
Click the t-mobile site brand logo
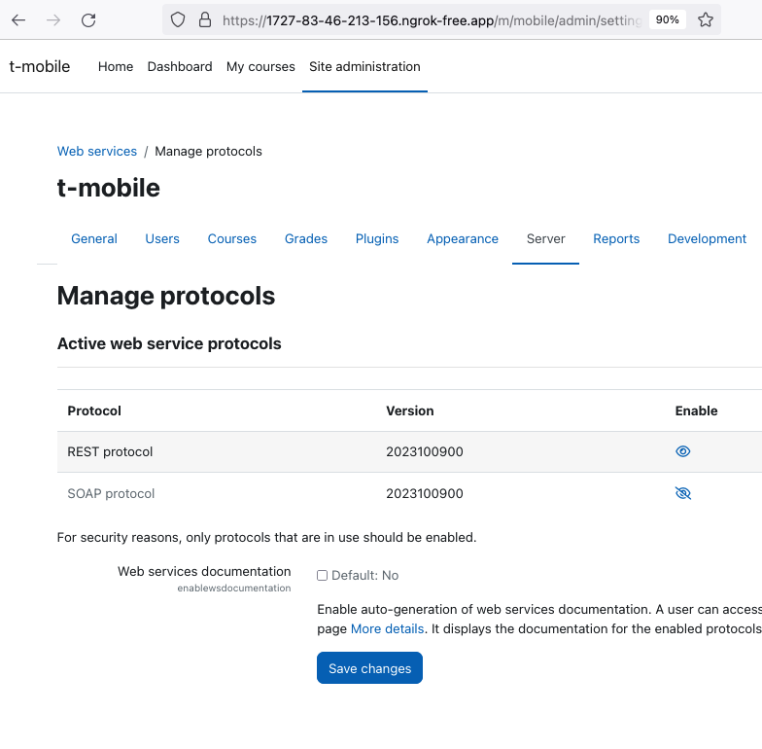tap(39, 66)
